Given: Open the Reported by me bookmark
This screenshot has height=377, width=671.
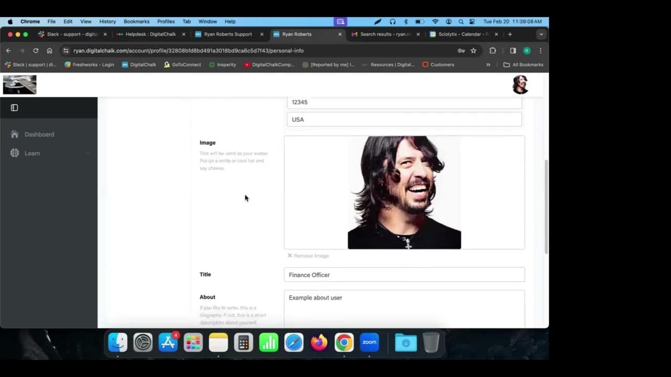Looking at the screenshot, I should coord(329,65).
